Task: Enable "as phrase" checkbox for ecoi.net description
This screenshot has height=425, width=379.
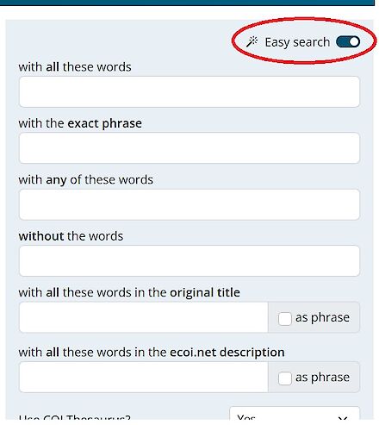Action: (285, 378)
